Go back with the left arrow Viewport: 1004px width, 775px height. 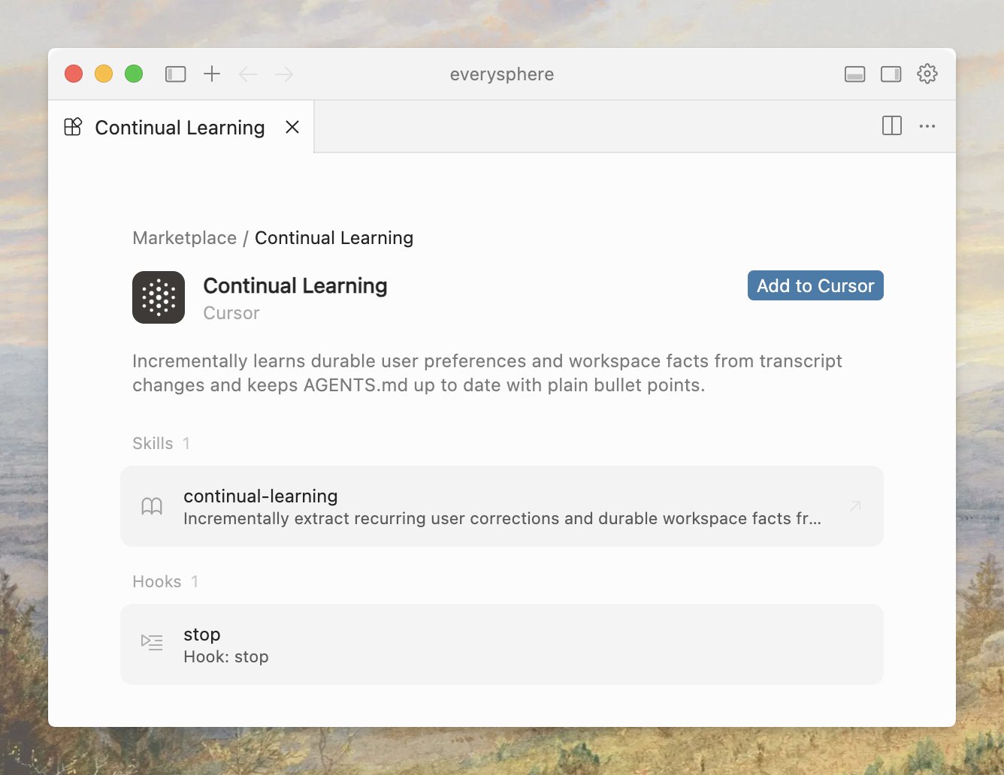pos(248,74)
